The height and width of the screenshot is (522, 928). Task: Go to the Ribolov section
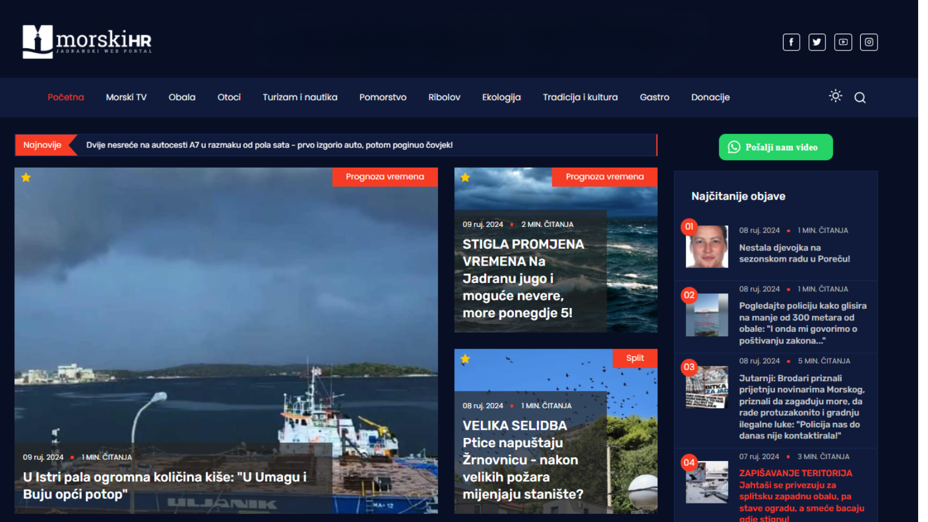click(x=444, y=97)
